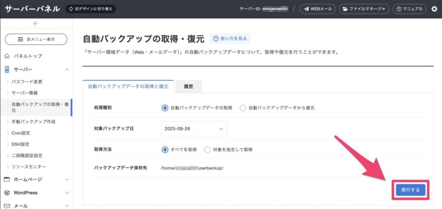Select the 自動バックアップデータの取得と復元 tab
This screenshot has width=442, height=209.
click(128, 87)
